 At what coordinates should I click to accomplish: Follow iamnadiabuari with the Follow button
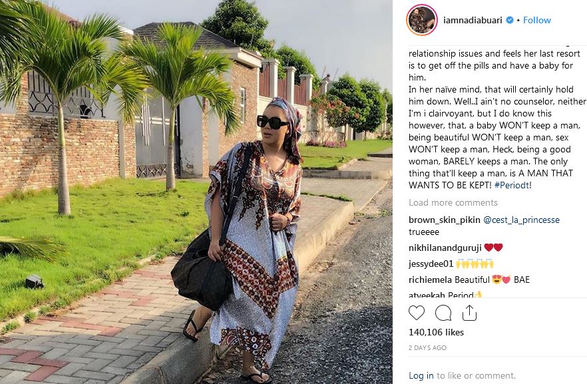pos(536,19)
